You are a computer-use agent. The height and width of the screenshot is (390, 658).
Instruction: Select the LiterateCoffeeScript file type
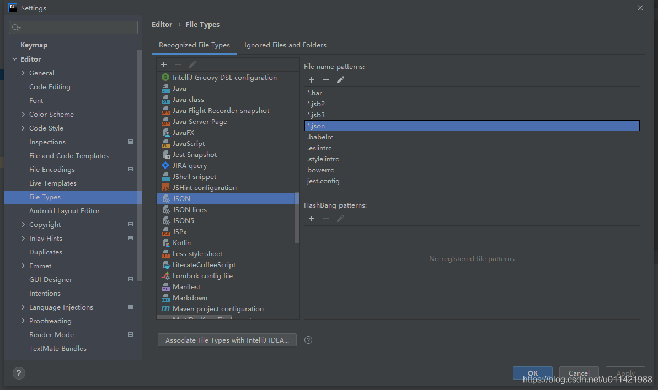pos(204,265)
